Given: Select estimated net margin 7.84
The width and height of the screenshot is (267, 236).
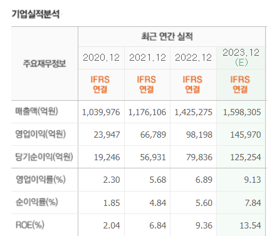Looking at the screenshot, I should 253,203.
